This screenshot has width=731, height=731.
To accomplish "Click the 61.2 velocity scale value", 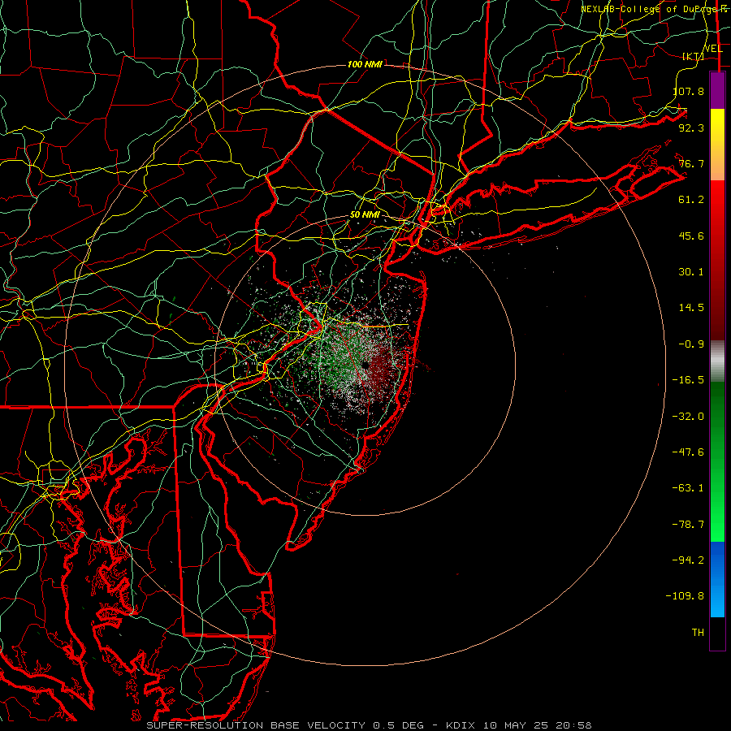I will point(691,200).
